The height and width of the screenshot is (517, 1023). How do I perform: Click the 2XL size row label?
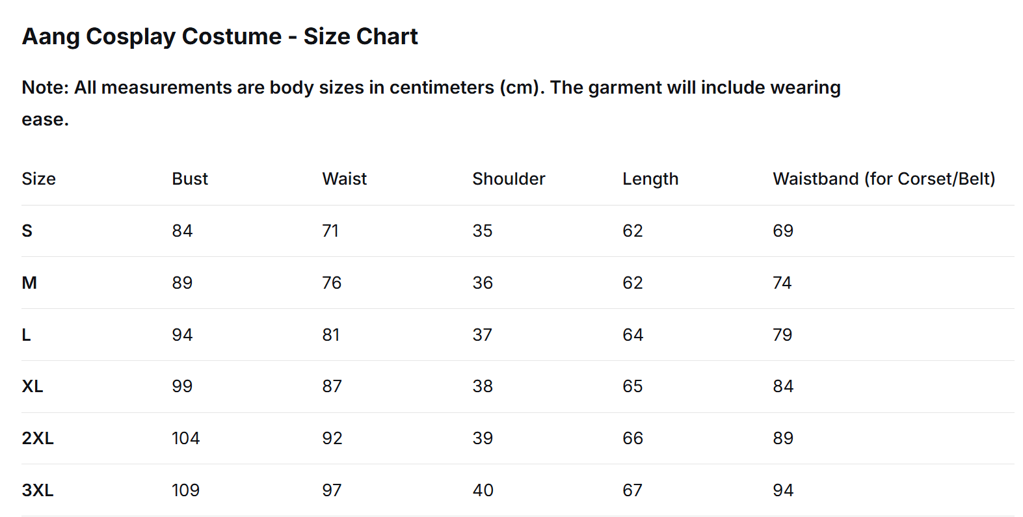38,438
